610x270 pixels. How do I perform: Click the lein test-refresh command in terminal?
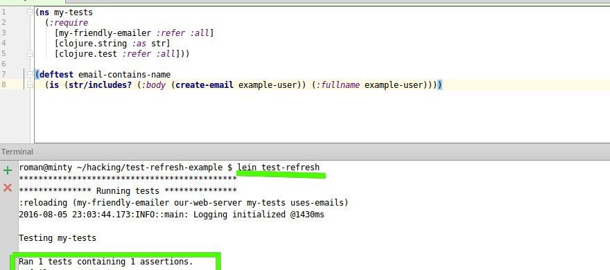(x=279, y=168)
